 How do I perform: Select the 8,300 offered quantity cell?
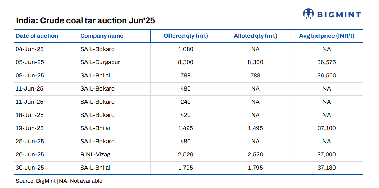coord(186,62)
